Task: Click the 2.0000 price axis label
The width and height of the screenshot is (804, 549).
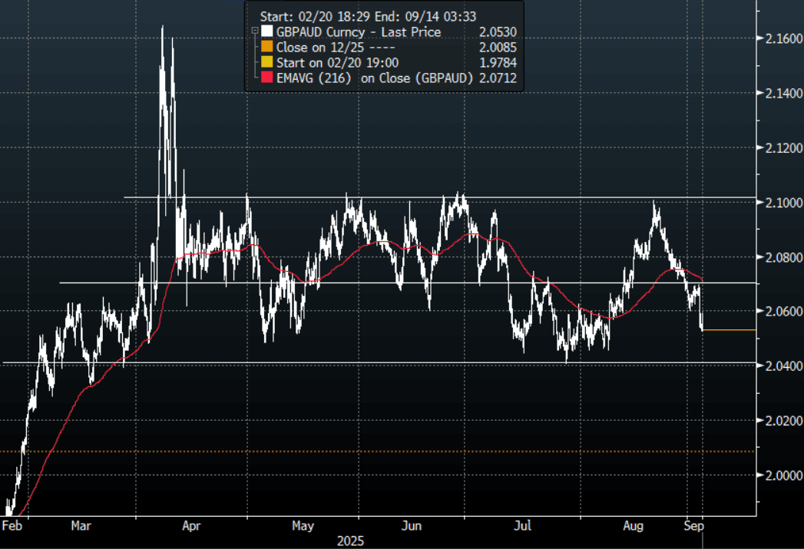Action: coord(783,476)
